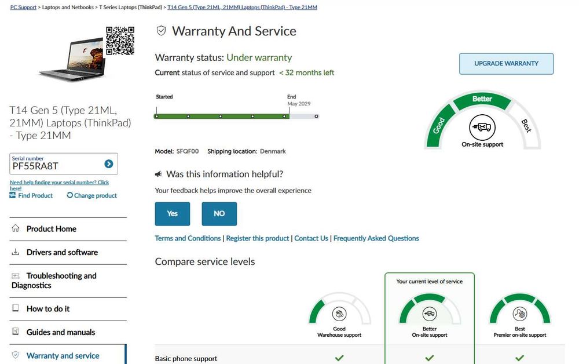
Task: Click the warranty timeline start marker
Action: click(156, 116)
